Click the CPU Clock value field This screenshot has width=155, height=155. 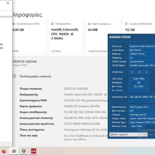point(139,79)
